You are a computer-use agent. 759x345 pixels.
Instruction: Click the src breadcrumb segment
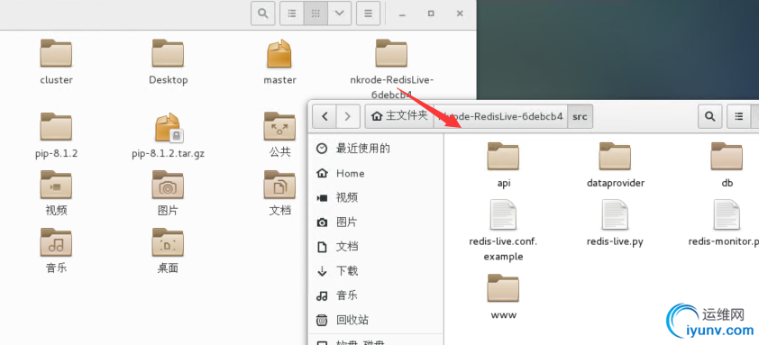(580, 116)
